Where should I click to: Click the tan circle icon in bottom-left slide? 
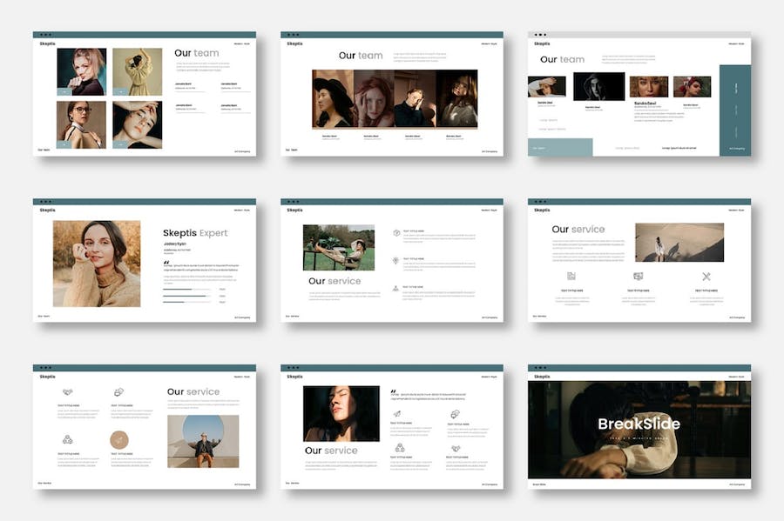click(118, 440)
